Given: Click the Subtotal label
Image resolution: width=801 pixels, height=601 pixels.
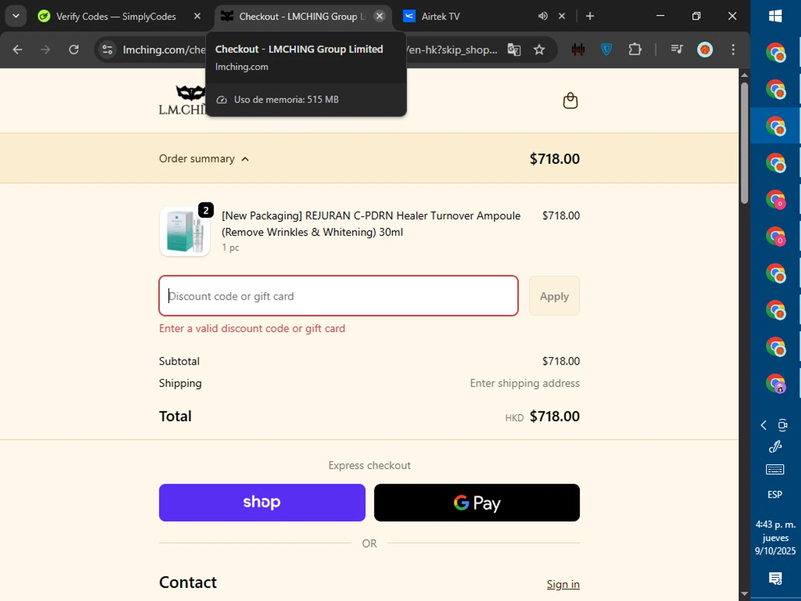Looking at the screenshot, I should pos(179,361).
